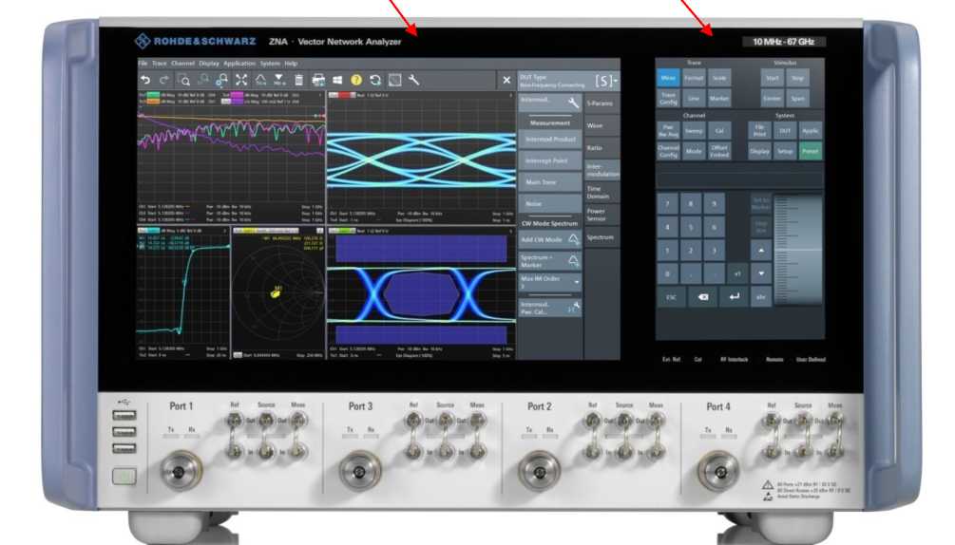955x545 pixels.
Task: Select the S-Params side tab
Action: 602,104
